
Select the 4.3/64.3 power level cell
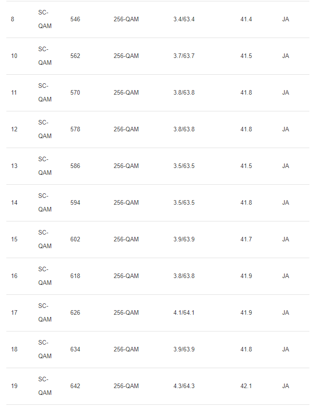pos(184,386)
